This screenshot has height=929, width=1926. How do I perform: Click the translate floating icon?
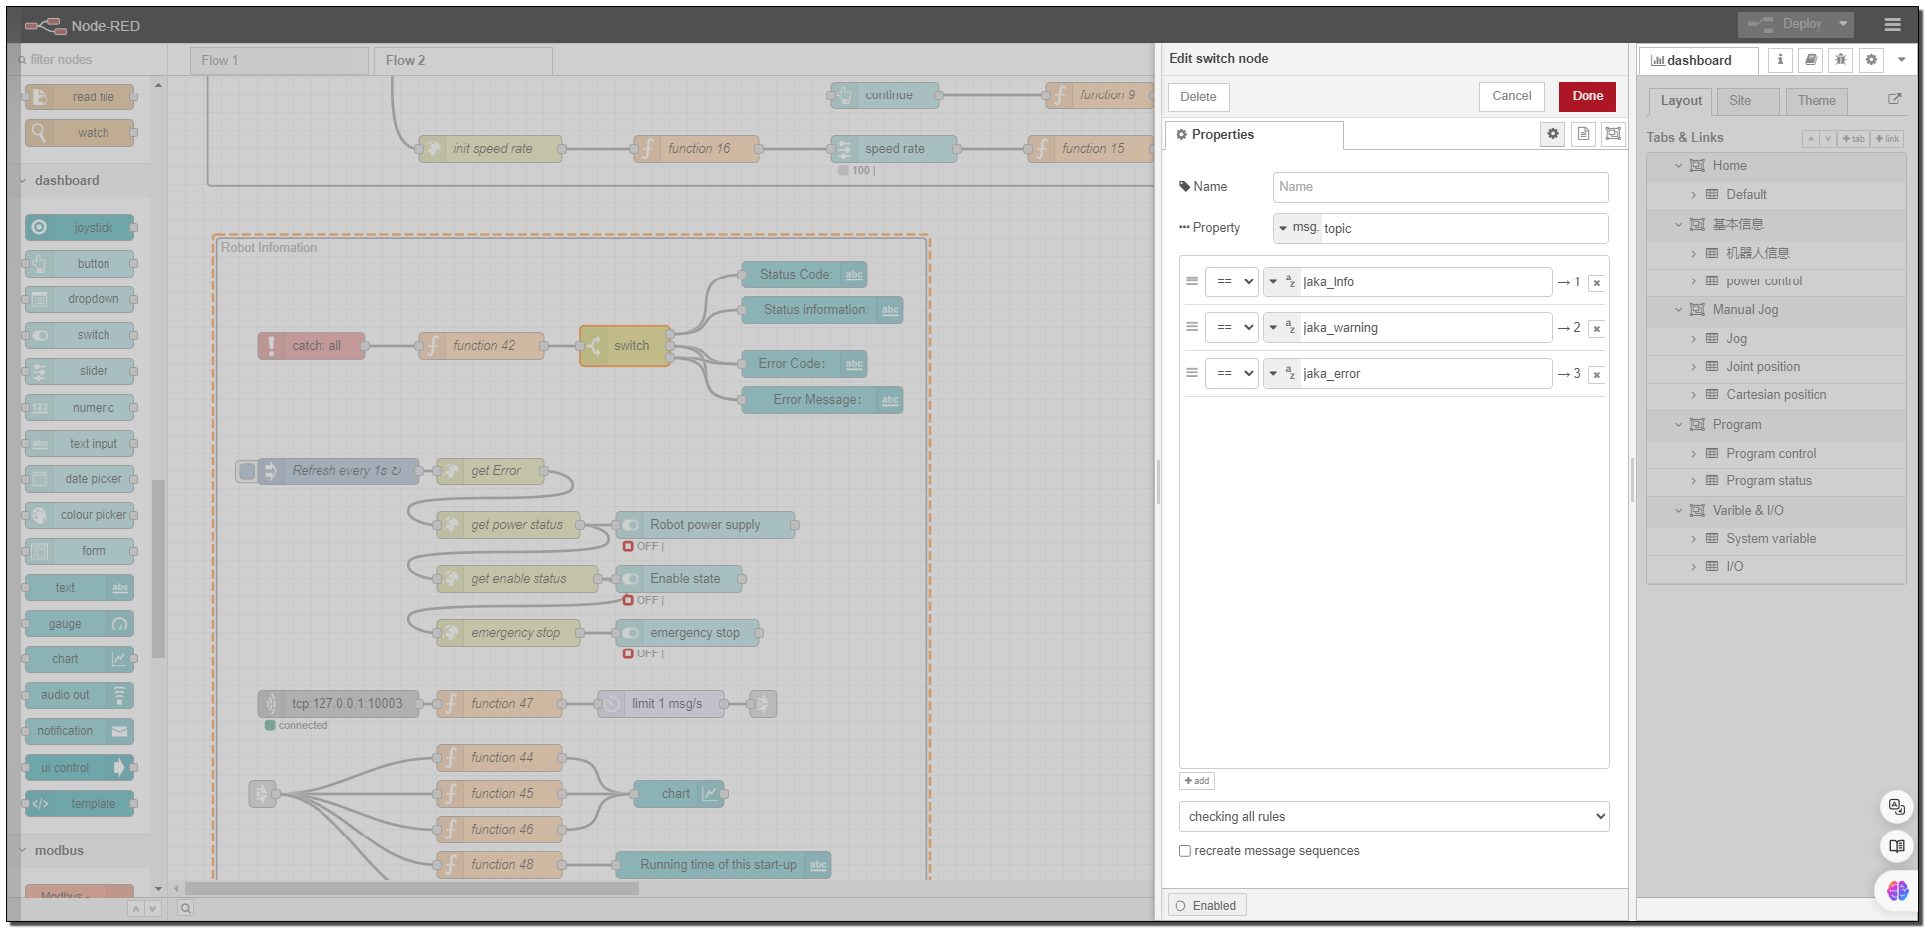1897,806
